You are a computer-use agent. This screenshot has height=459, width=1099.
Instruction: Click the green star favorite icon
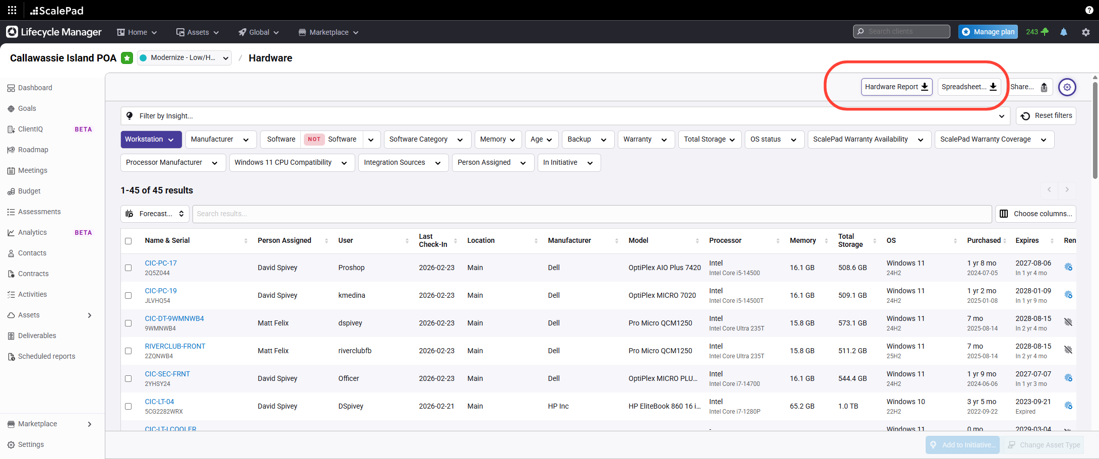(x=127, y=58)
